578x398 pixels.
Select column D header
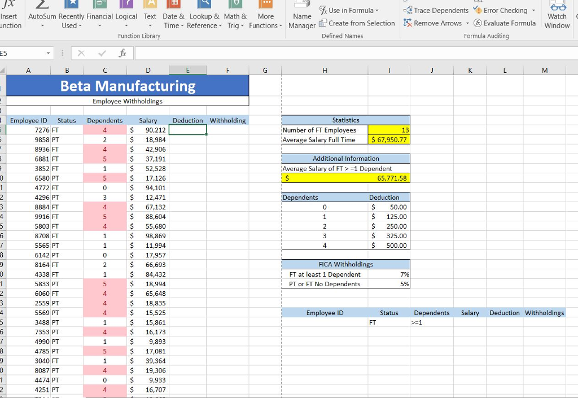pos(148,71)
